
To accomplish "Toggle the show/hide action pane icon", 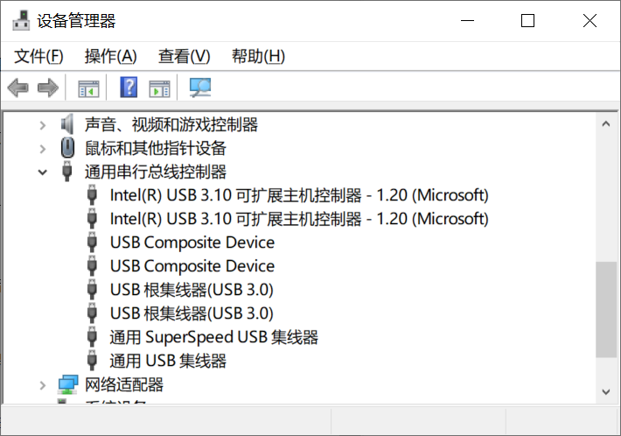I will click(x=159, y=88).
